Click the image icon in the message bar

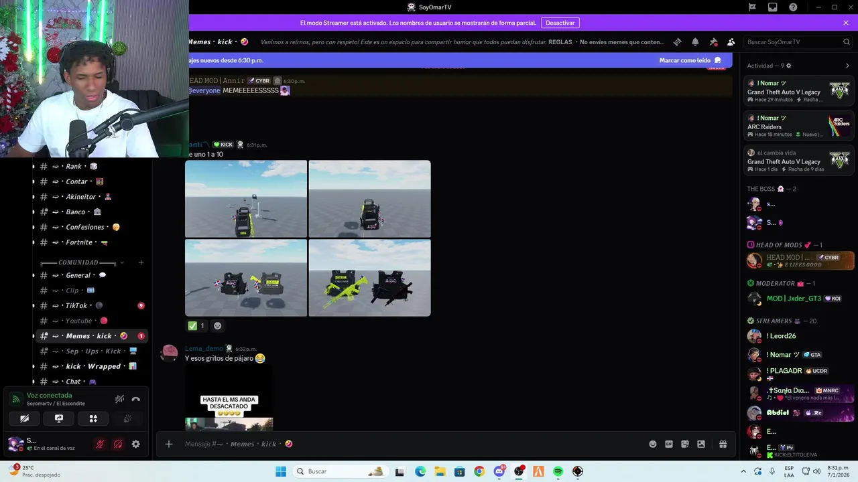pyautogui.click(x=701, y=444)
